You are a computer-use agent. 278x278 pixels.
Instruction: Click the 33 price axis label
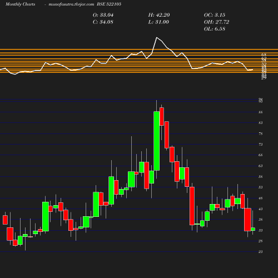(261, 230)
